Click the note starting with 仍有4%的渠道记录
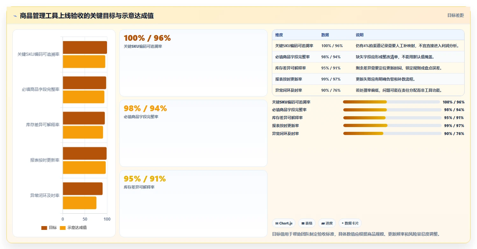The width and height of the screenshot is (477, 249). tap(408, 46)
